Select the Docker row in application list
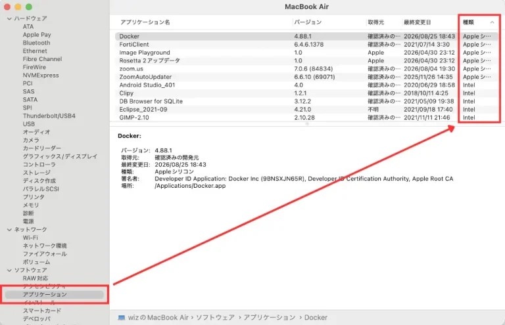Image resolution: width=505 pixels, height=325 pixels. click(x=306, y=36)
